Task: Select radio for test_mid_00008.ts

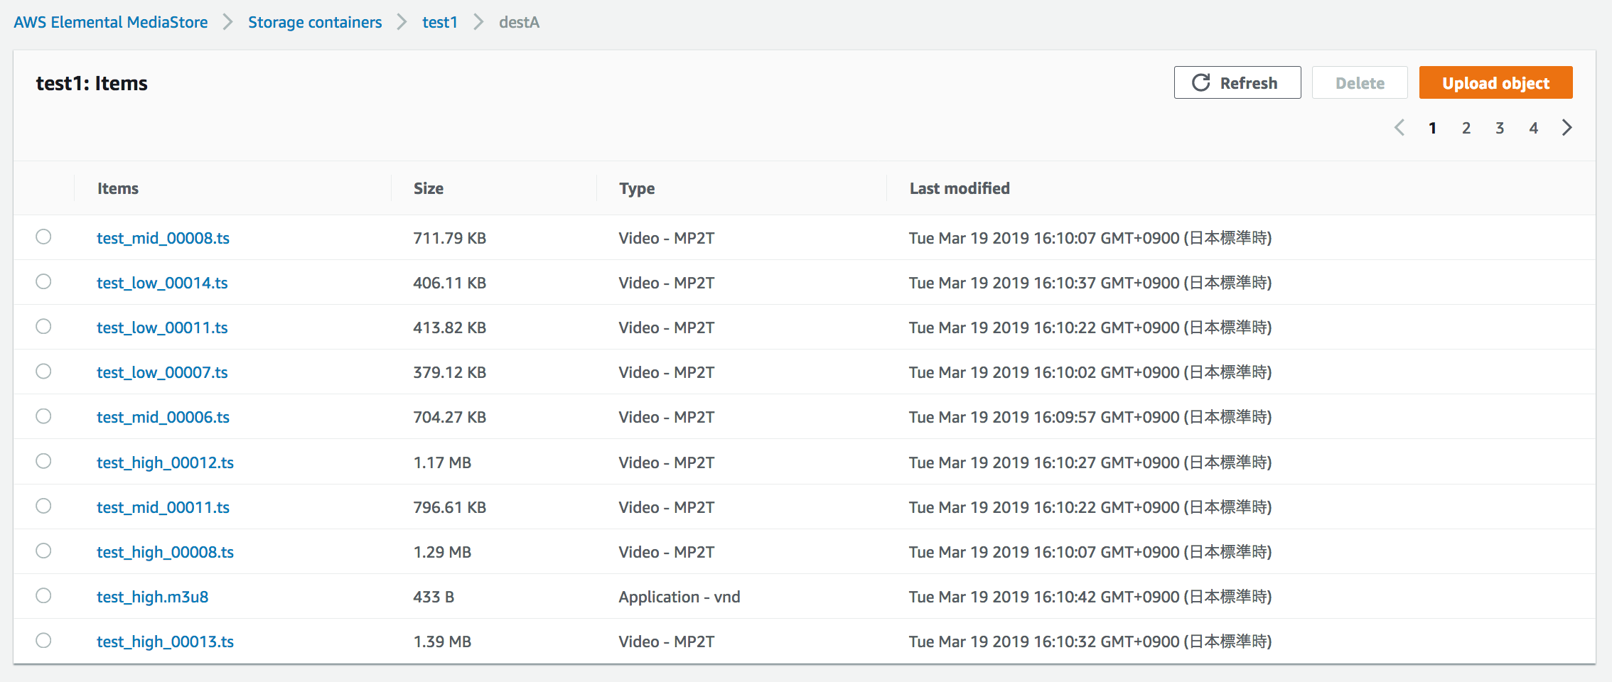Action: point(43,237)
